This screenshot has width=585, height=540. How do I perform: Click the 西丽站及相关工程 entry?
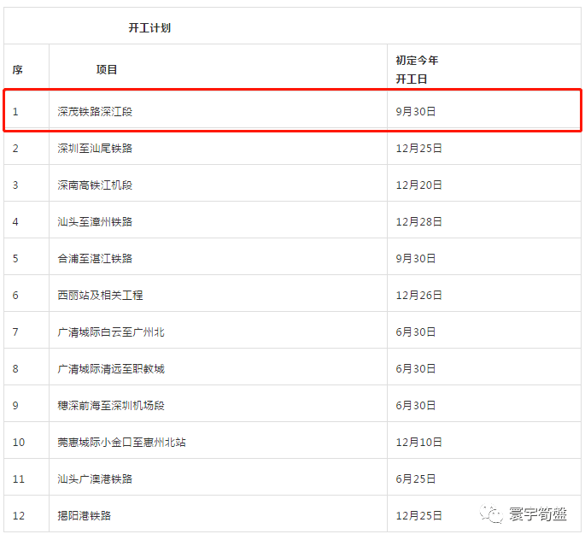(x=101, y=296)
